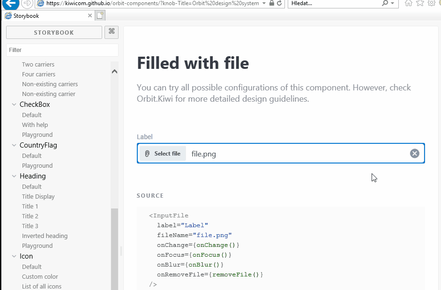Screen dimensions: 441x290
Task: Collapse the Icon section chevron
Action: pyautogui.click(x=14, y=256)
